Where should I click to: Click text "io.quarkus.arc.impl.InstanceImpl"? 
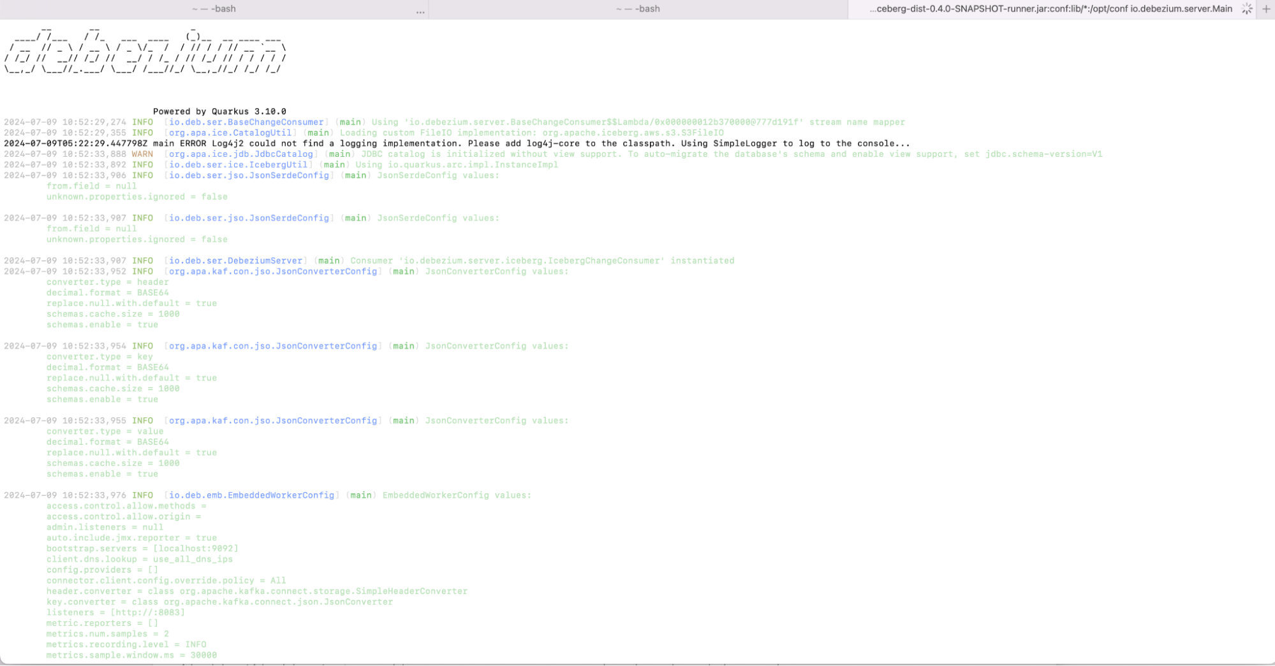(x=473, y=165)
